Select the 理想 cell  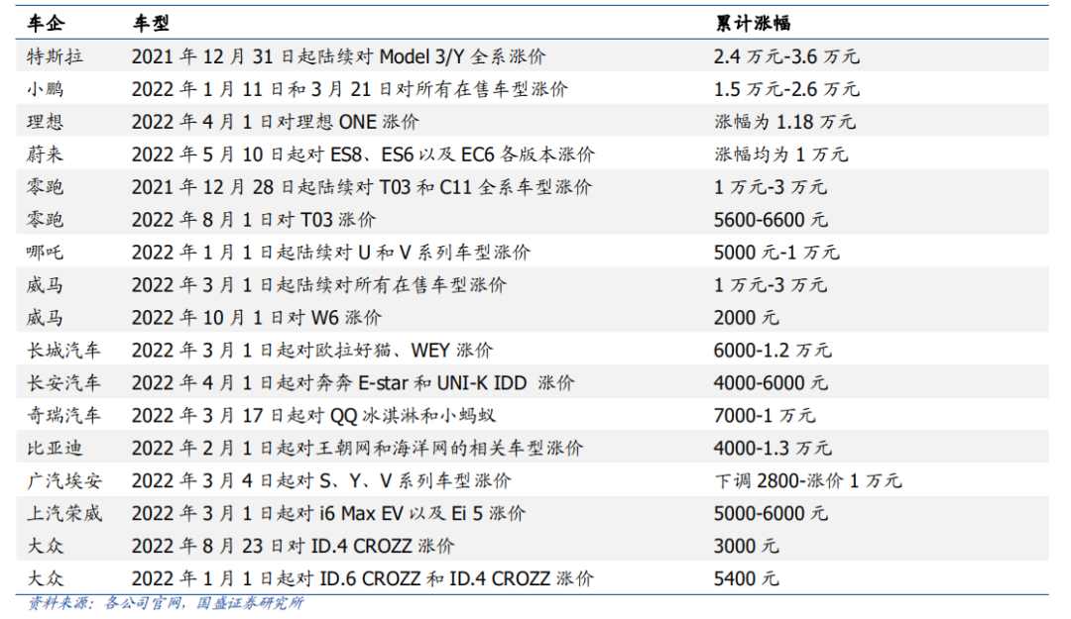tap(45, 122)
